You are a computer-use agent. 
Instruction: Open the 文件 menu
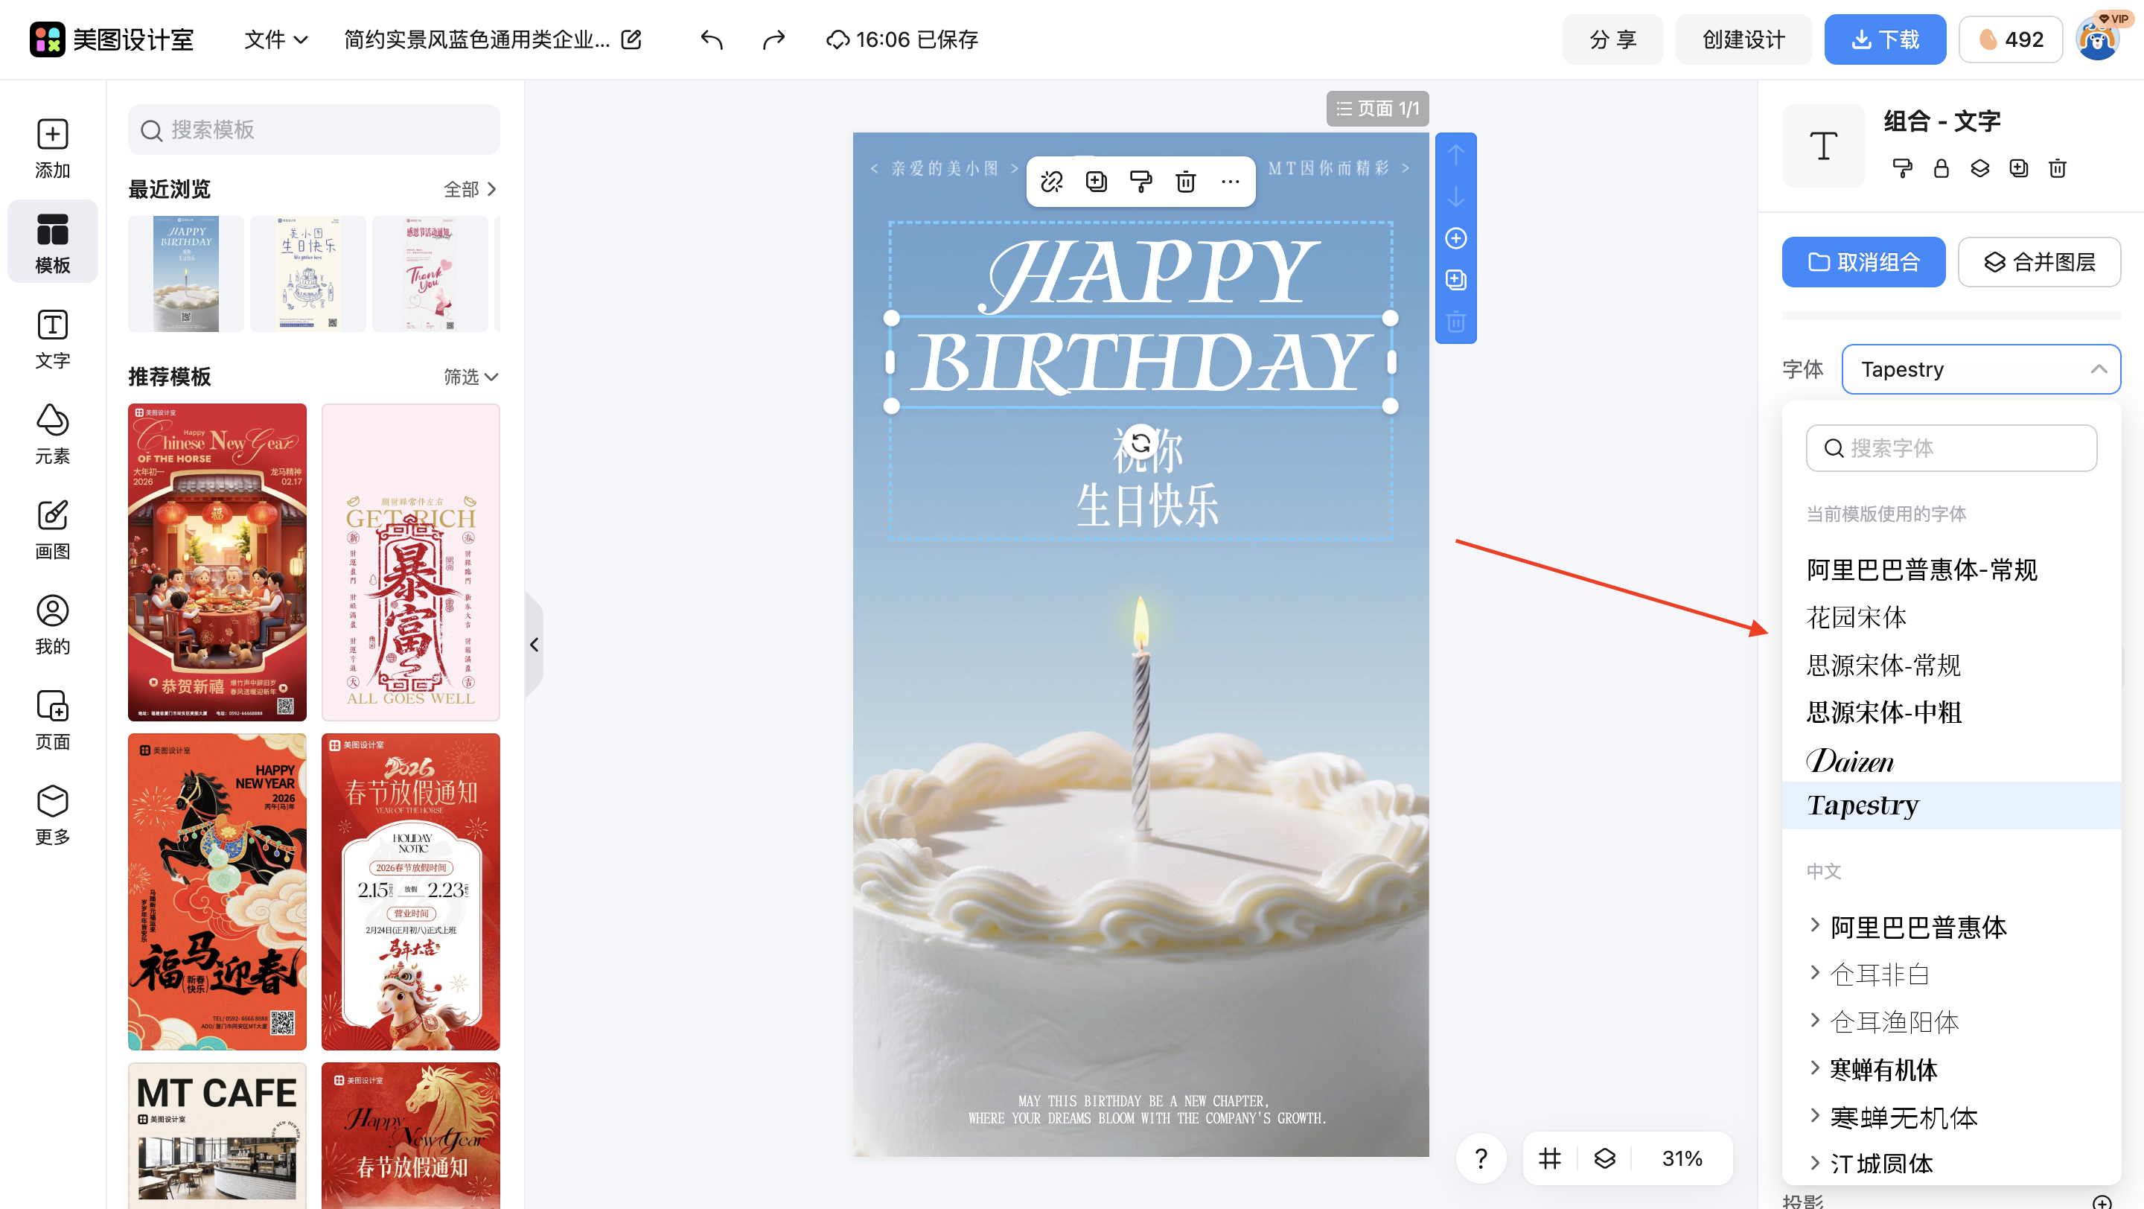[x=275, y=39]
